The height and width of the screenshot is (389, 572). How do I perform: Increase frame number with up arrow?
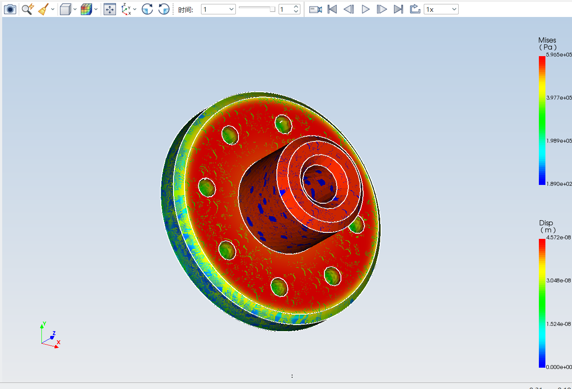tap(296, 7)
